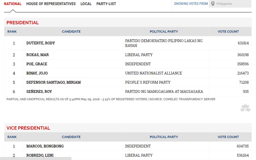Click ROBREDO, LENI under Liberal Party
Image resolution: width=256 pixels, height=160 pixels.
pos(39,155)
